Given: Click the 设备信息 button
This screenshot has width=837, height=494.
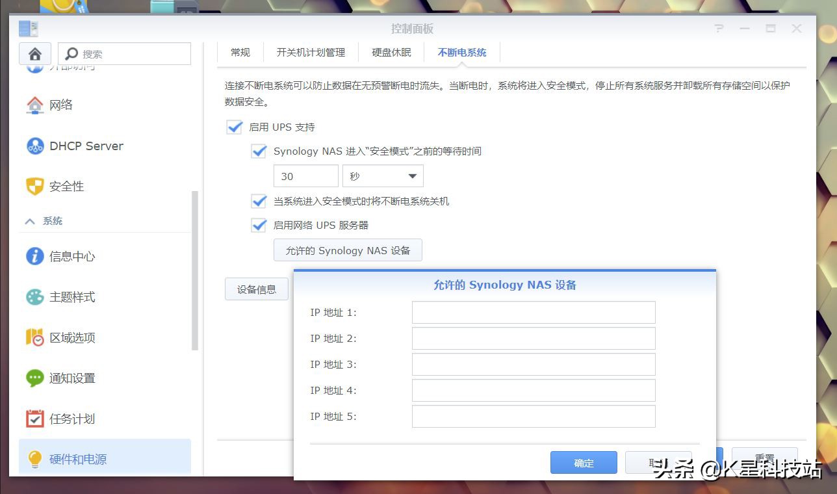Looking at the screenshot, I should point(257,289).
